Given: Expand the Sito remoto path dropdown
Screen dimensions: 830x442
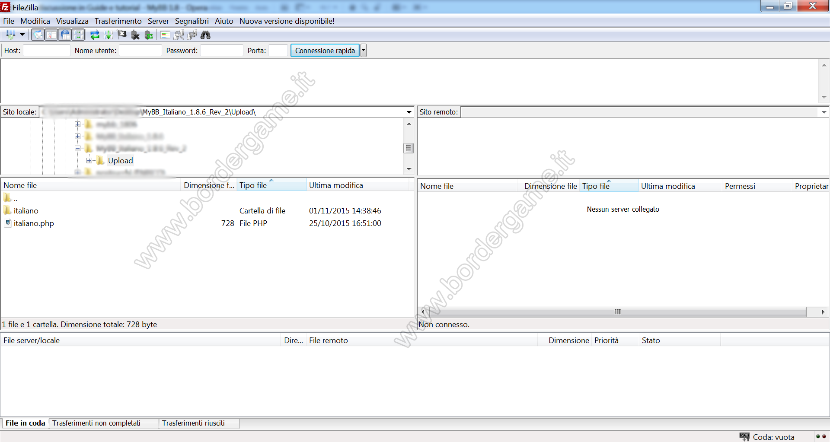Looking at the screenshot, I should click(x=824, y=112).
